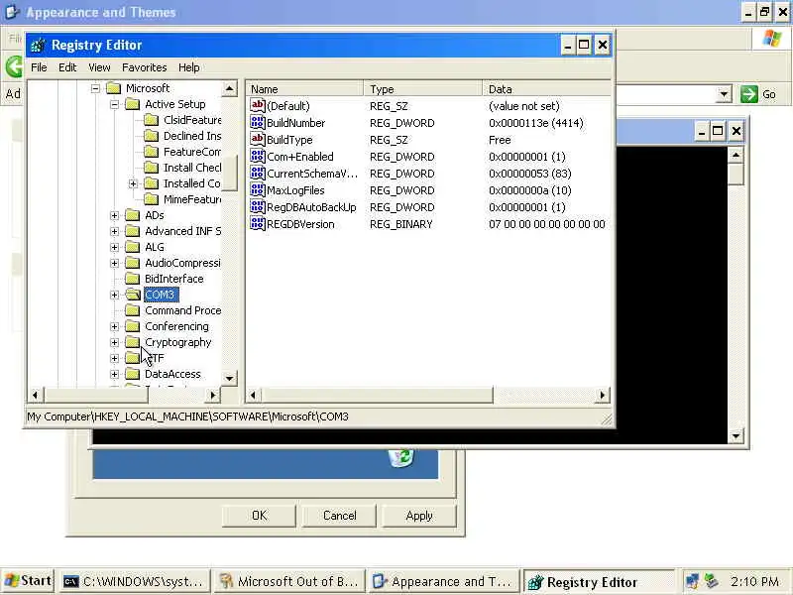Expand the COM3 key
The width and height of the screenshot is (793, 595).
(114, 295)
